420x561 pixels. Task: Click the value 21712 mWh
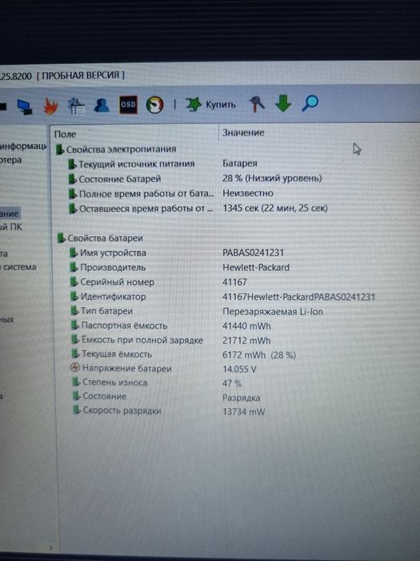(246, 341)
